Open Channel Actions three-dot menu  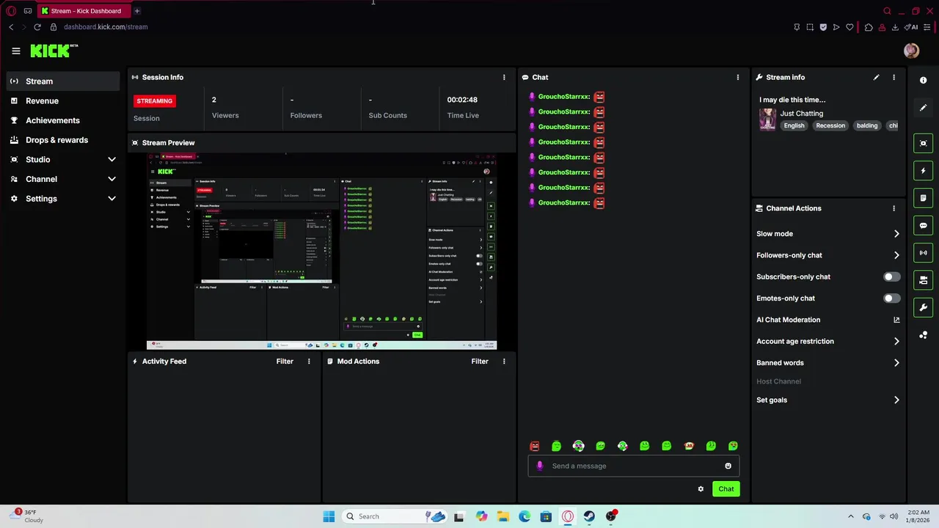click(894, 208)
